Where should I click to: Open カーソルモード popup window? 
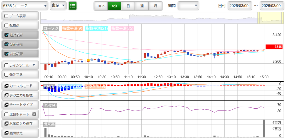point(19,86)
